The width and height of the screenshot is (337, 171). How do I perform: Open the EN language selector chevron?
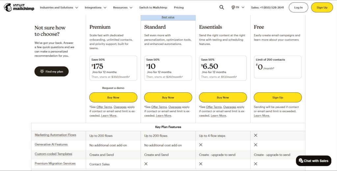point(243,7)
